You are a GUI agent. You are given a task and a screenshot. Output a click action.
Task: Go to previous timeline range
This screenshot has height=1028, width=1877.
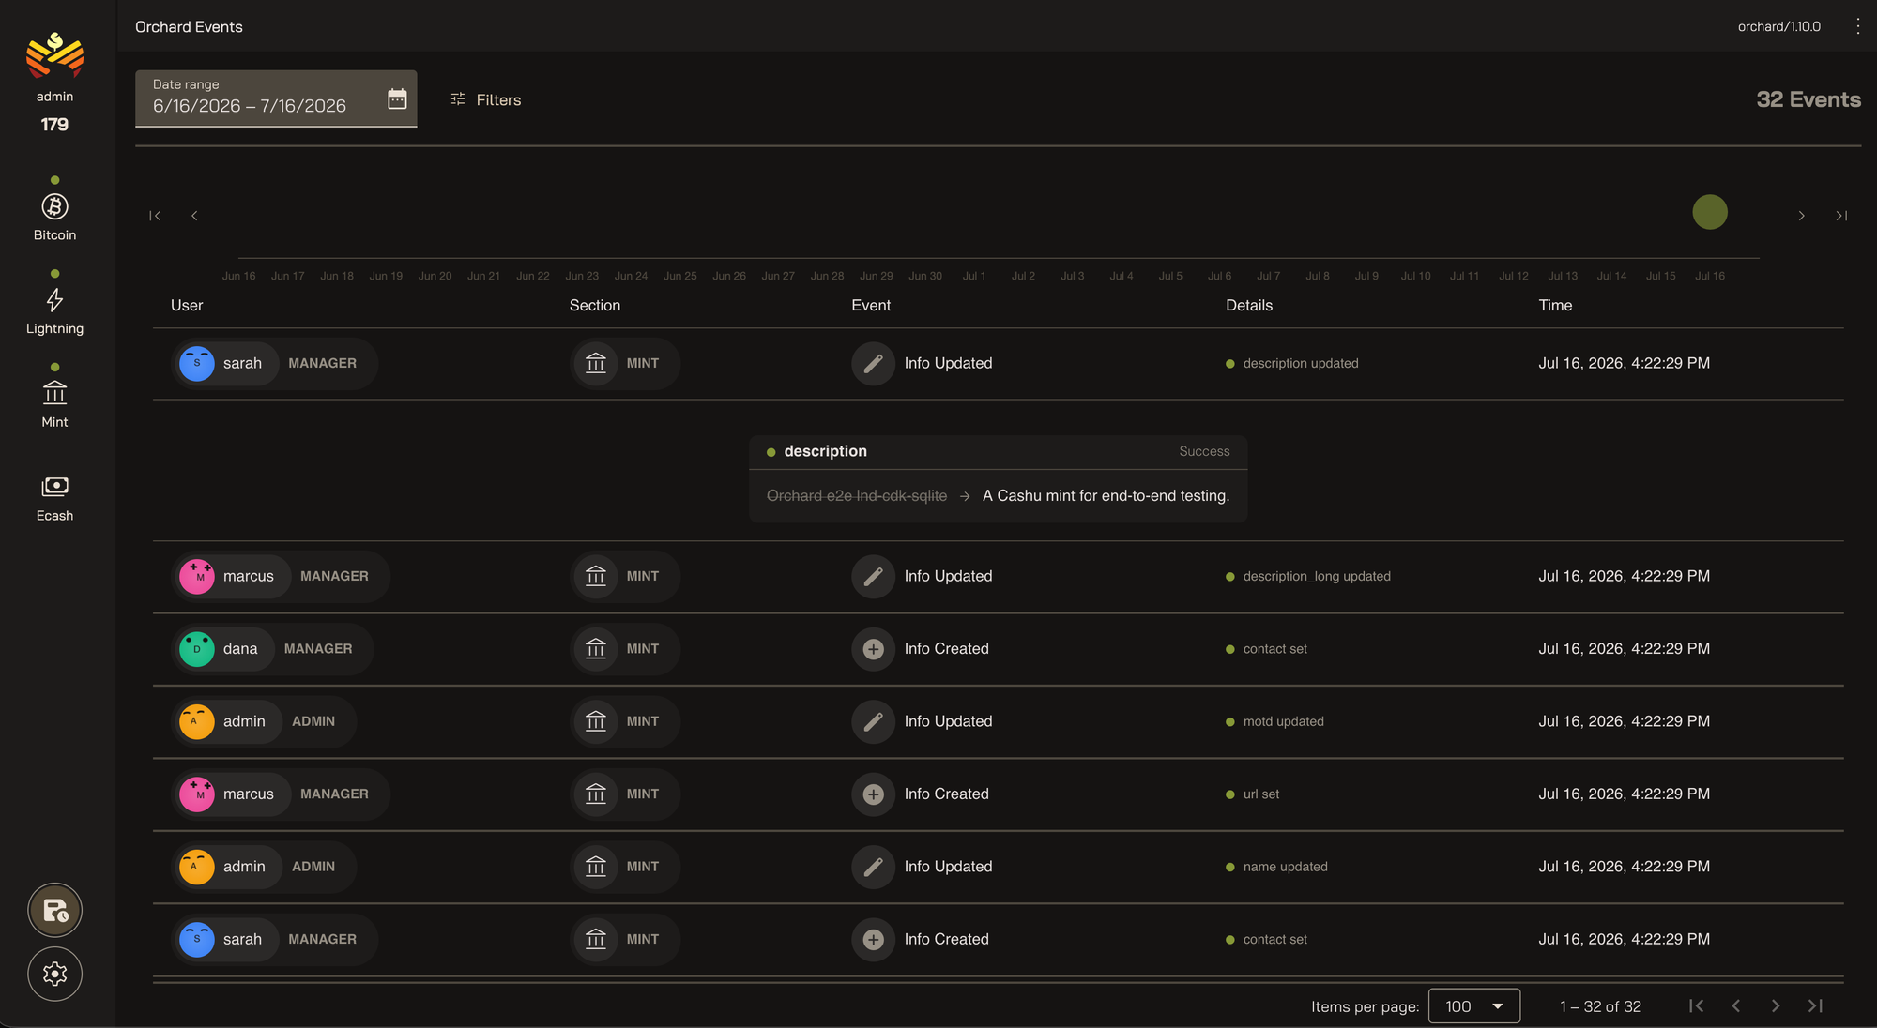(x=194, y=216)
